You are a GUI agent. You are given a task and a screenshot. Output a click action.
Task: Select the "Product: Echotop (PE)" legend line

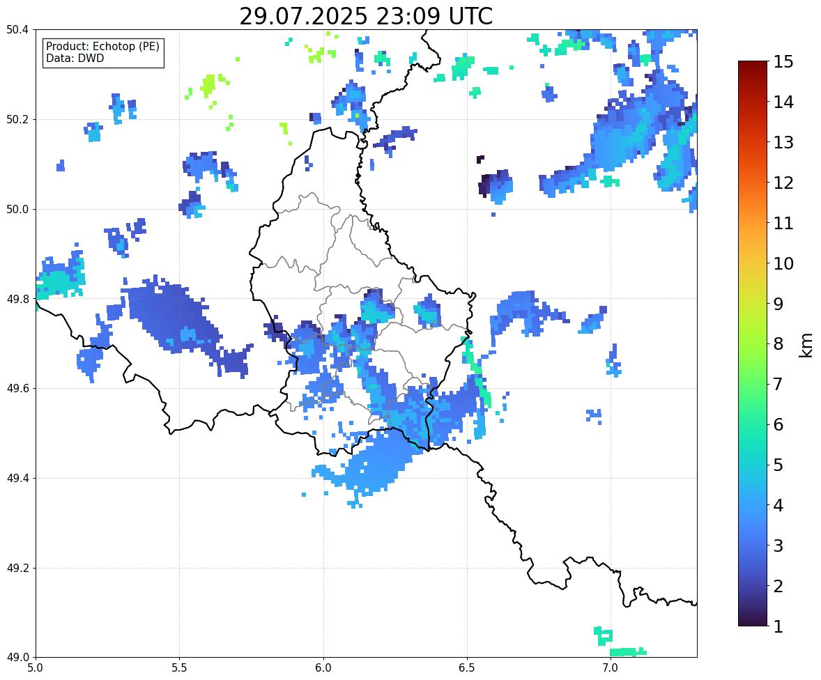coord(102,47)
